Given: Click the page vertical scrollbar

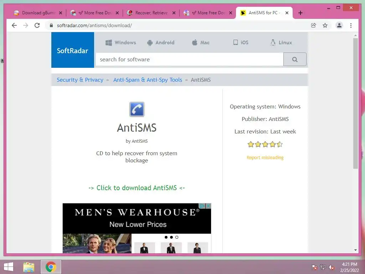Looking at the screenshot, I should (355, 103).
